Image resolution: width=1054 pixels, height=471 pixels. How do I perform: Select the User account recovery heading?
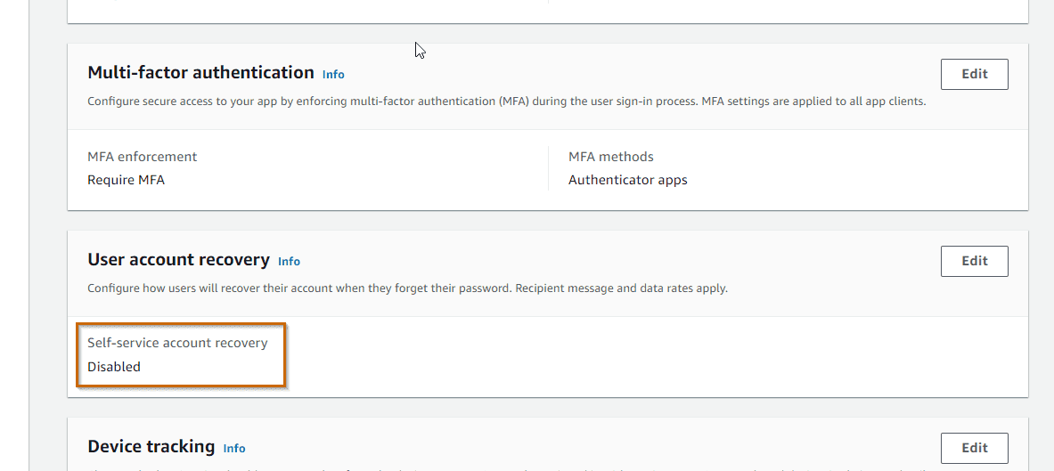(178, 260)
